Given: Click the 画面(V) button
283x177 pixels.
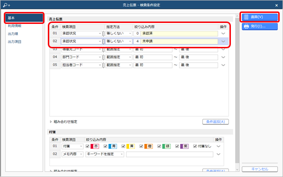Looking at the screenshot, I should point(260,17).
